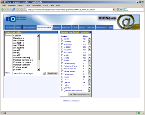This screenshot has width=145, height=115.
Task: Open the Datei menu
Action: click(x=3, y=5)
